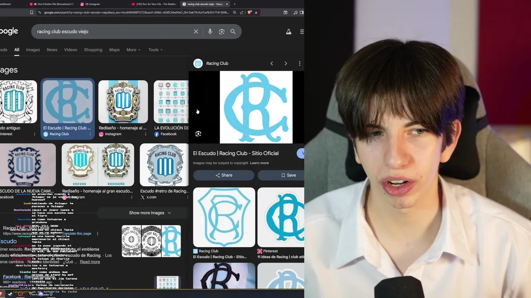Open Escudo #retro de Racing thumbnail
Screen dimensions: 531x298
[x=164, y=165]
